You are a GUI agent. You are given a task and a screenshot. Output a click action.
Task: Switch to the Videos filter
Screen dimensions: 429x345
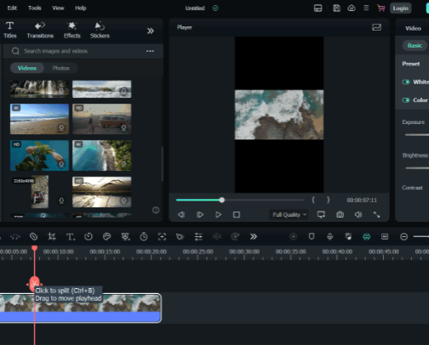coord(27,68)
